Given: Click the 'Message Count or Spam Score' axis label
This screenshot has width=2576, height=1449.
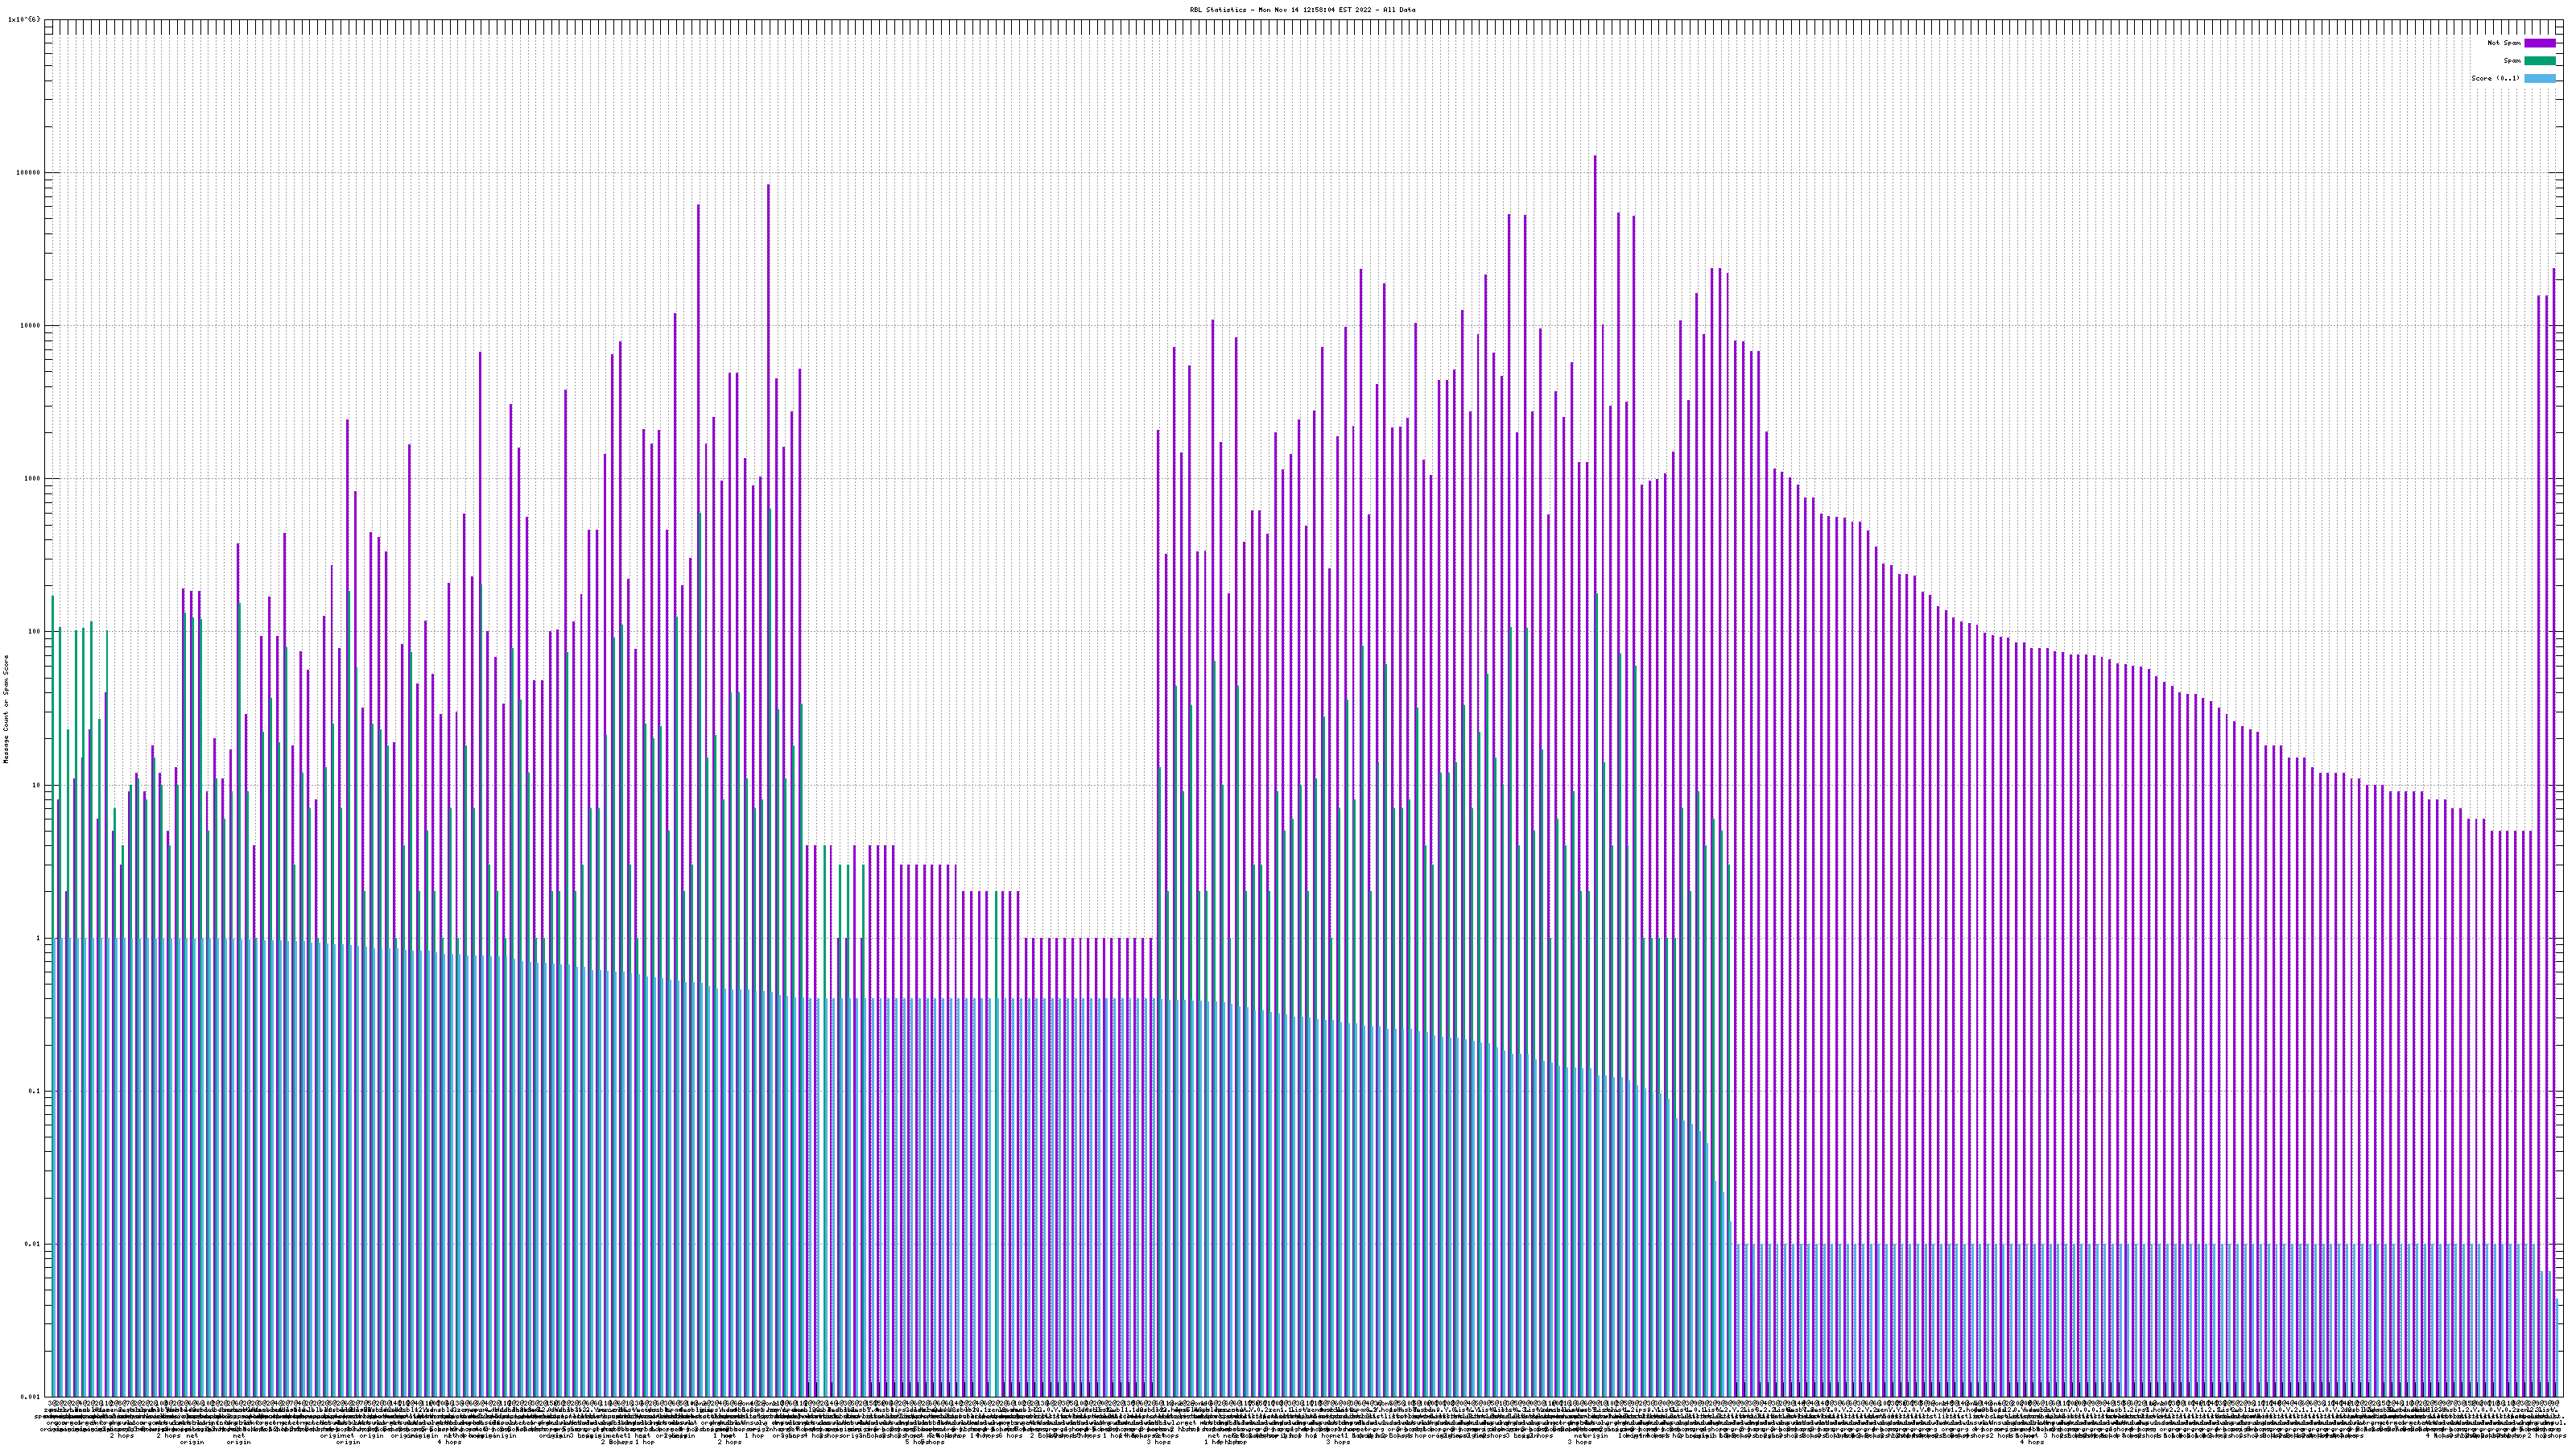Looking at the screenshot, I should tap(6, 709).
